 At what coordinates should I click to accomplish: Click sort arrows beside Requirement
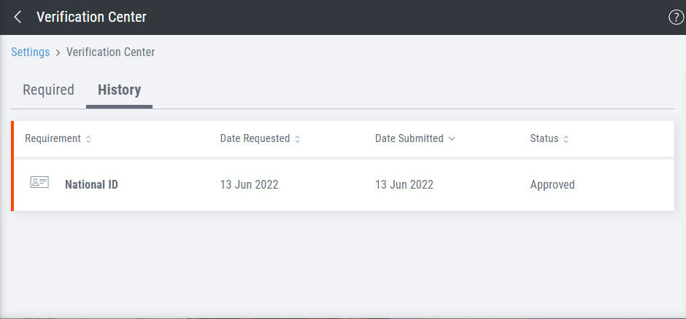click(88, 139)
